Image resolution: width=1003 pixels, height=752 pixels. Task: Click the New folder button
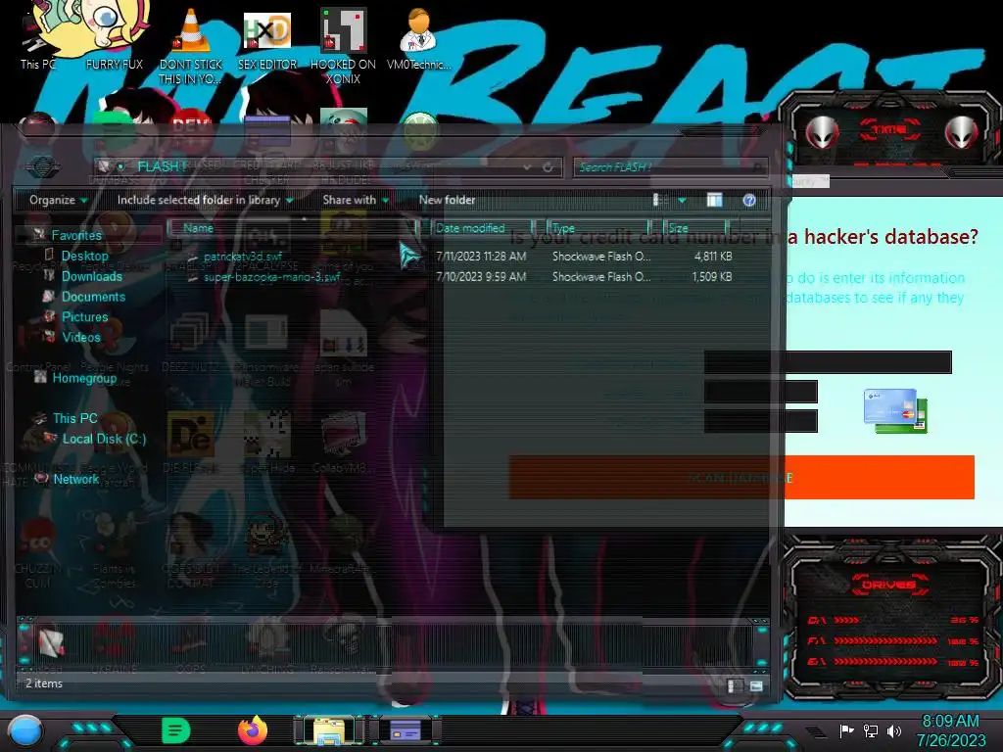[447, 200]
